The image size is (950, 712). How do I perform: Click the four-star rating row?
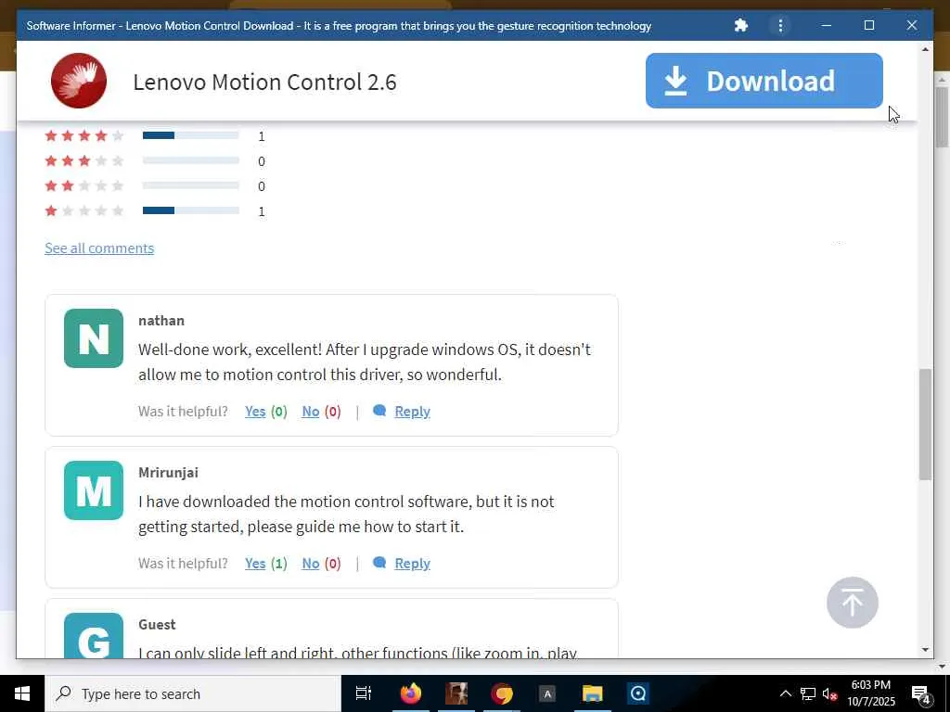click(155, 135)
